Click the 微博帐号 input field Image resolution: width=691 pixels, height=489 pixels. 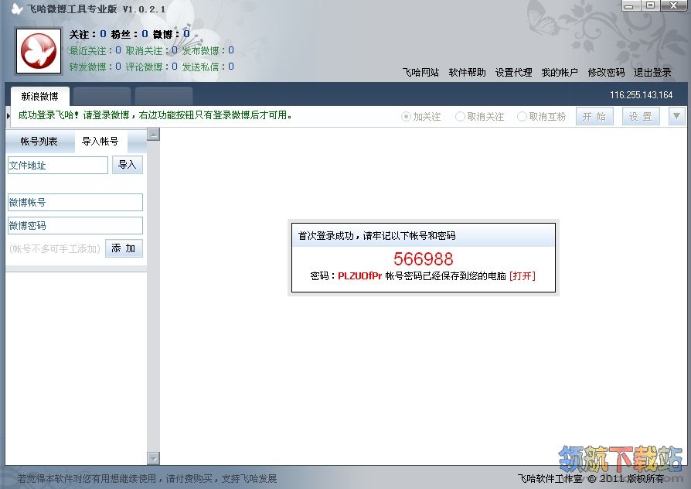[x=75, y=203]
